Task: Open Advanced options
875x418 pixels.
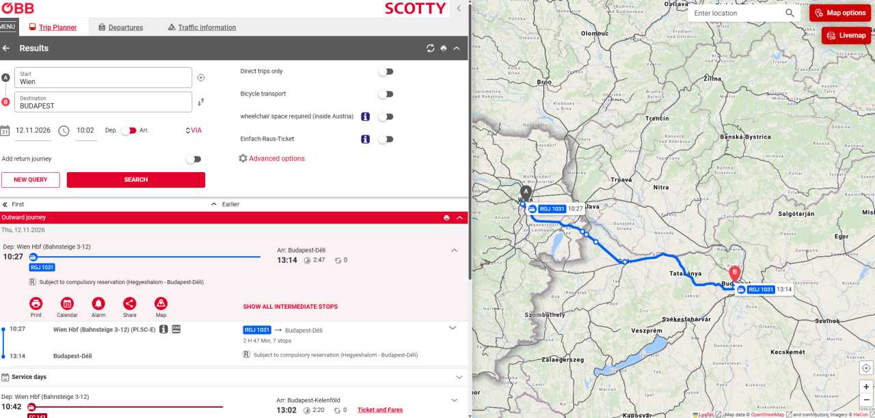Action: point(271,158)
